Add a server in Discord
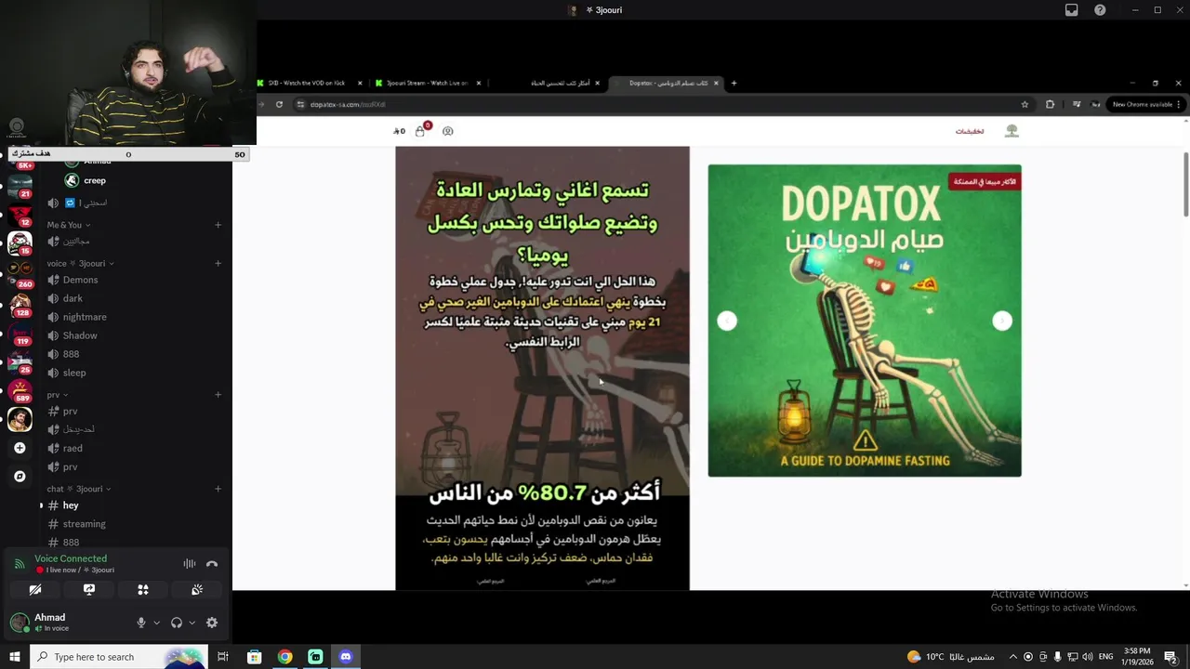The image size is (1190, 669). coord(20,448)
